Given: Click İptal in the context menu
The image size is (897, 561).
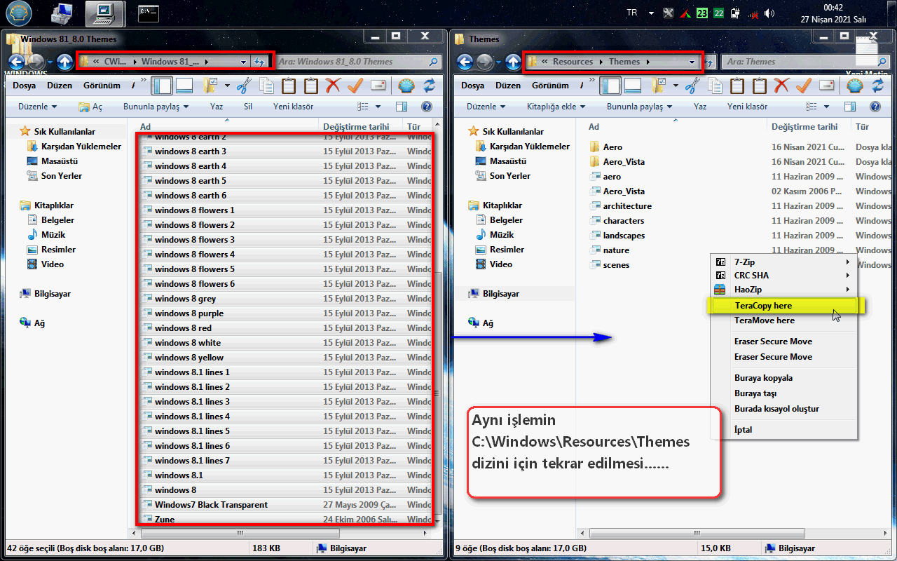Looking at the screenshot, I should 784,430.
